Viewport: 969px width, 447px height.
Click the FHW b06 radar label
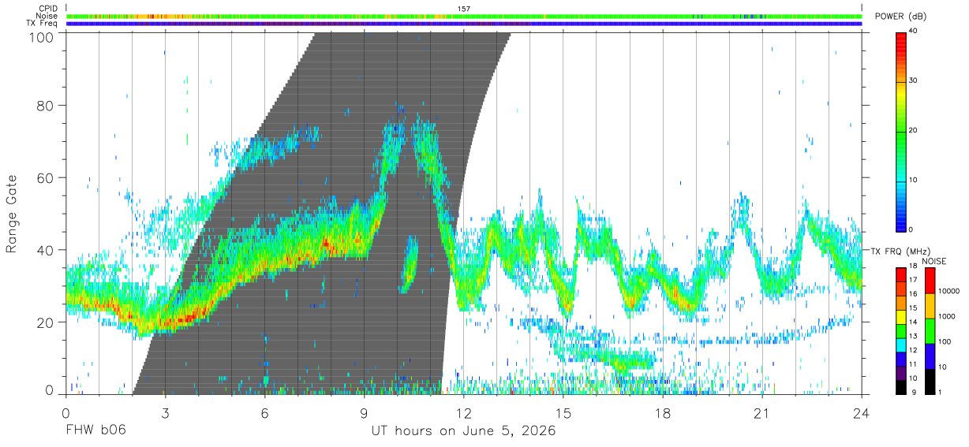(x=95, y=431)
